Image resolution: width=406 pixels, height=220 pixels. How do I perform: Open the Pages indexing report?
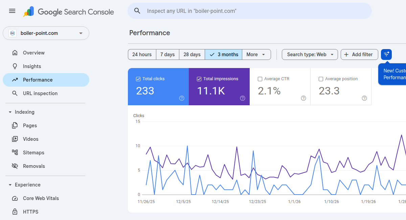[29, 125]
